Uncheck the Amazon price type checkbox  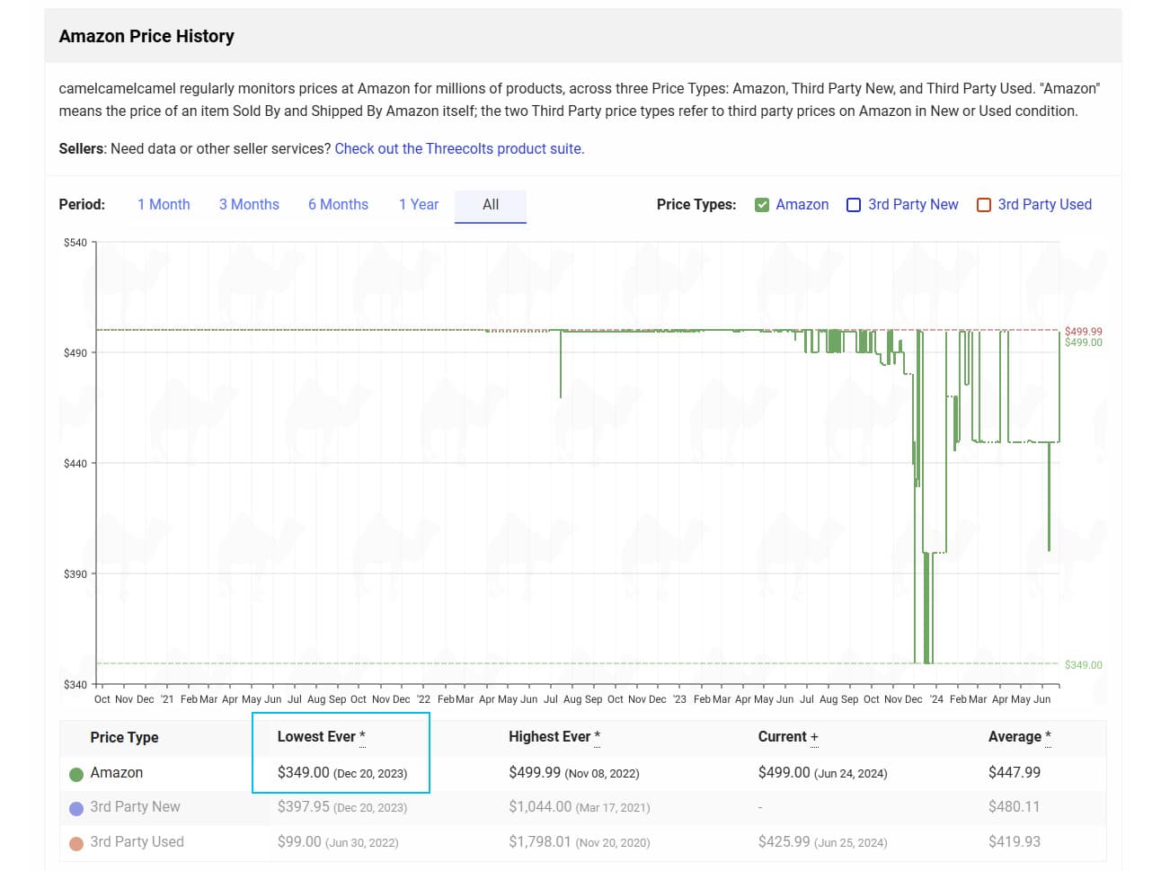coord(762,205)
